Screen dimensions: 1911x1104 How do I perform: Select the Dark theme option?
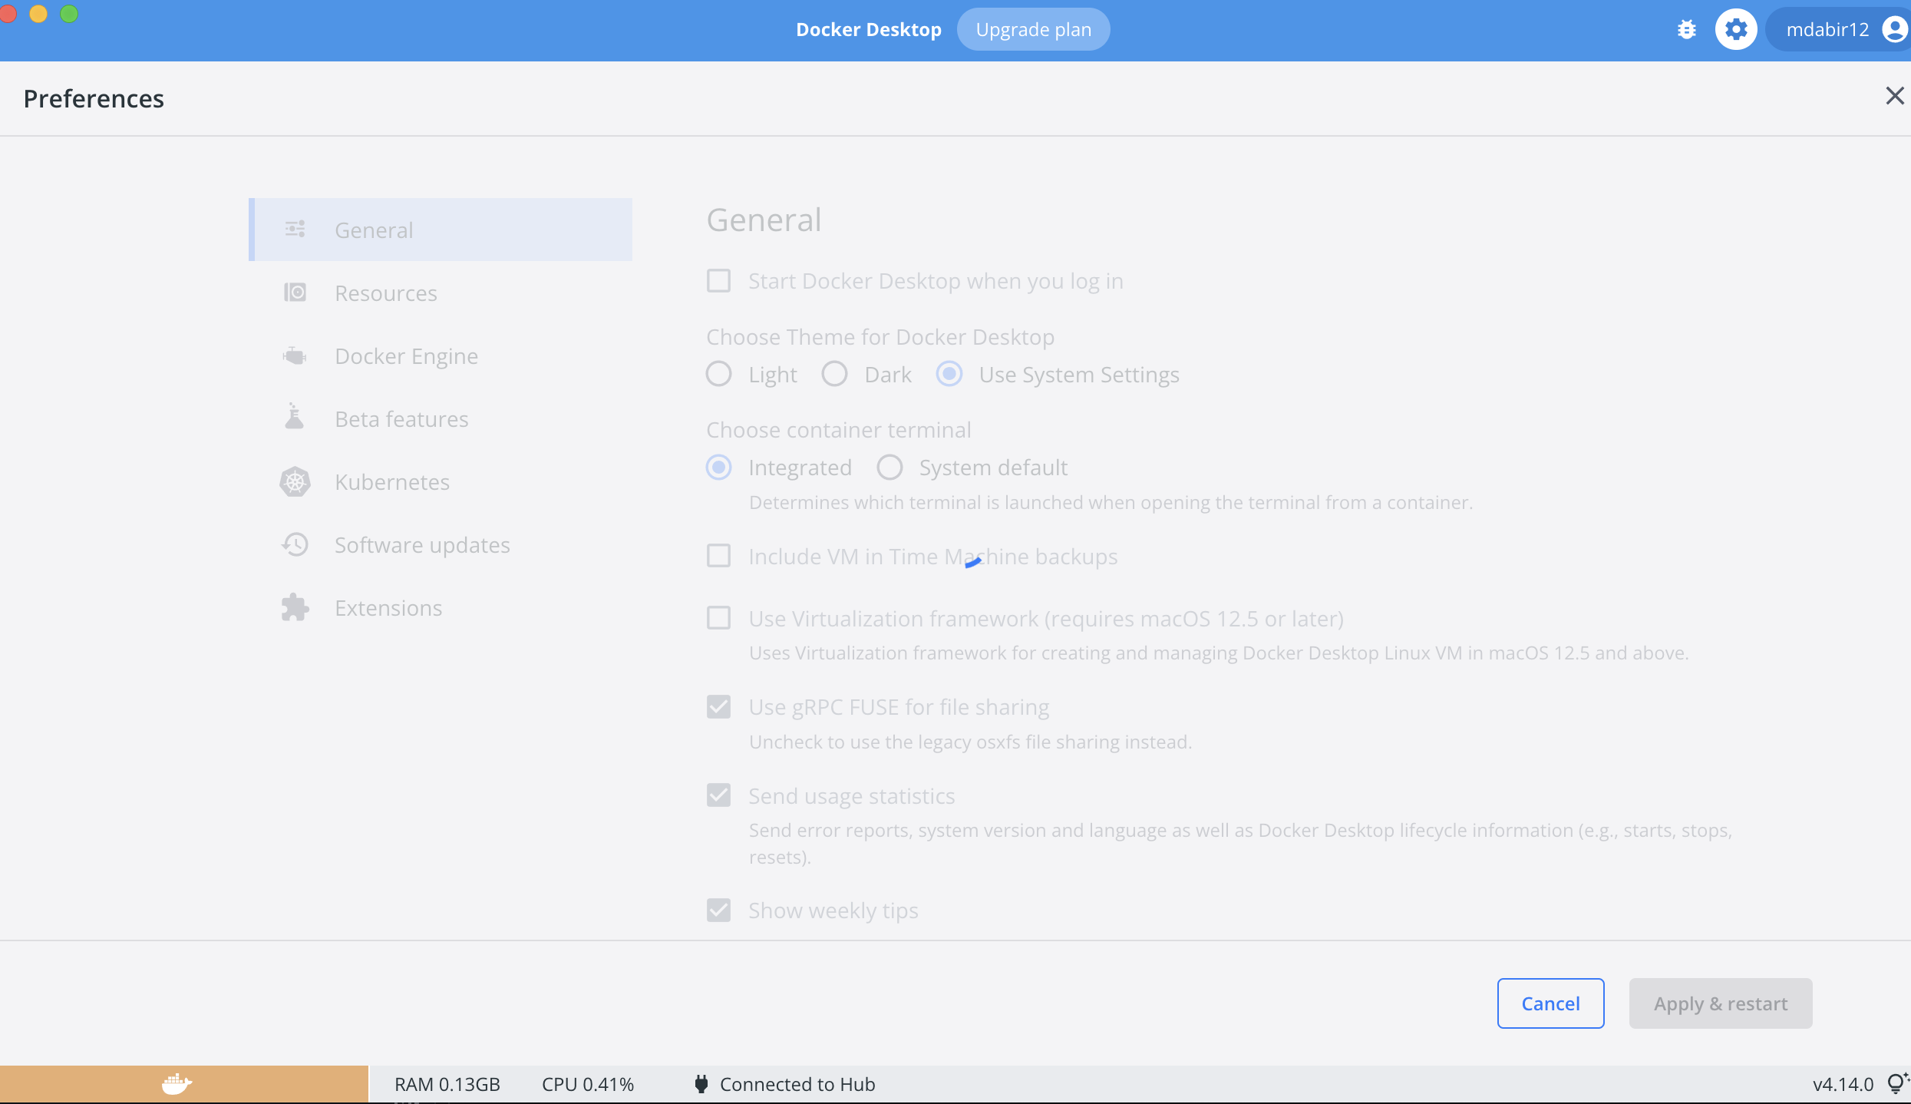tap(834, 374)
